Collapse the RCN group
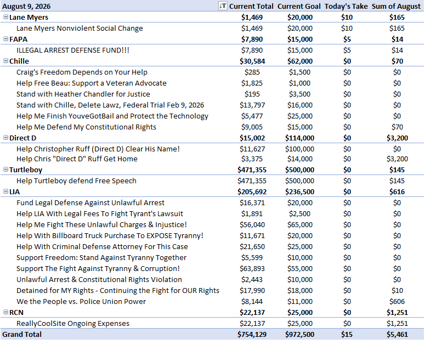425x344 pixels. 5,312
